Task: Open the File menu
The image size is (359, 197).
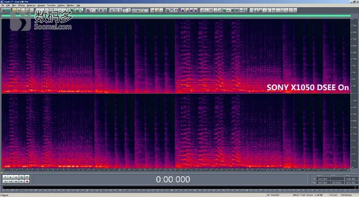Action: [x=3, y=5]
